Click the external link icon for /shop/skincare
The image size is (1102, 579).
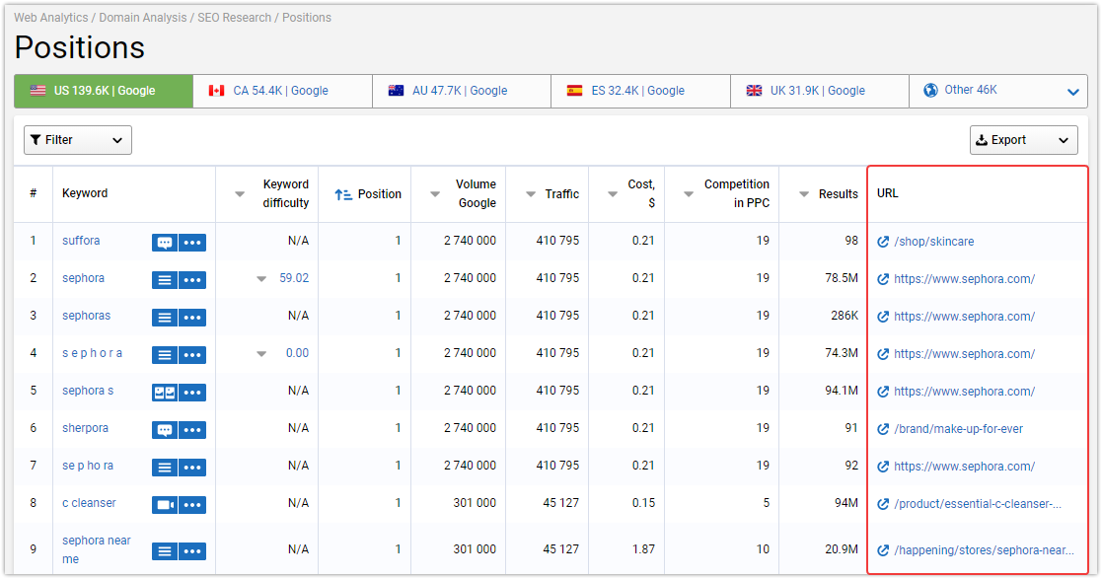coord(883,242)
